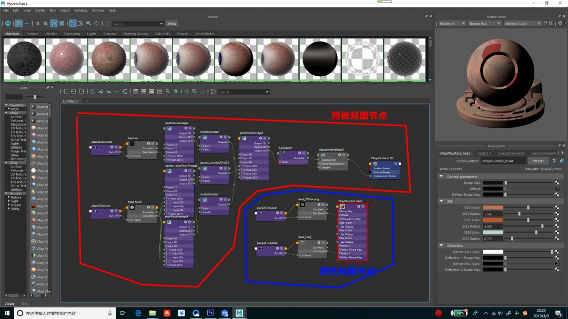Open Microsoft Edge from the taskbar

pyautogui.click(x=138, y=313)
